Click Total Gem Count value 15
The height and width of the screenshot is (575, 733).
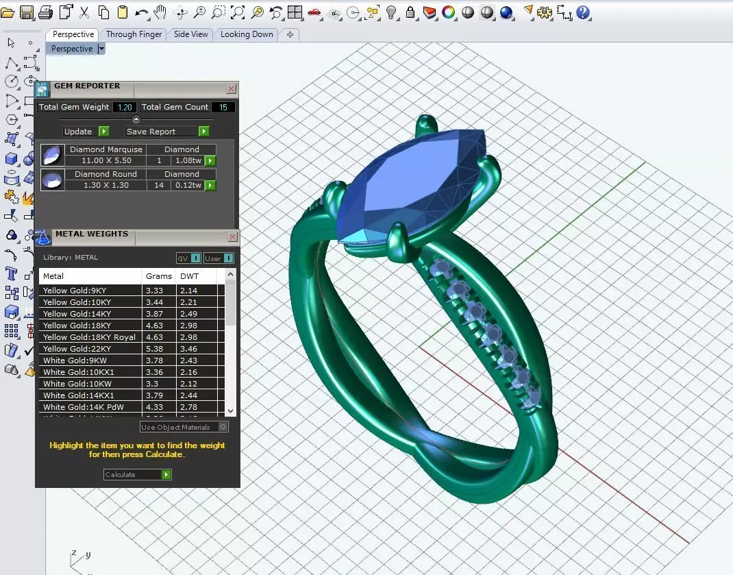click(223, 107)
